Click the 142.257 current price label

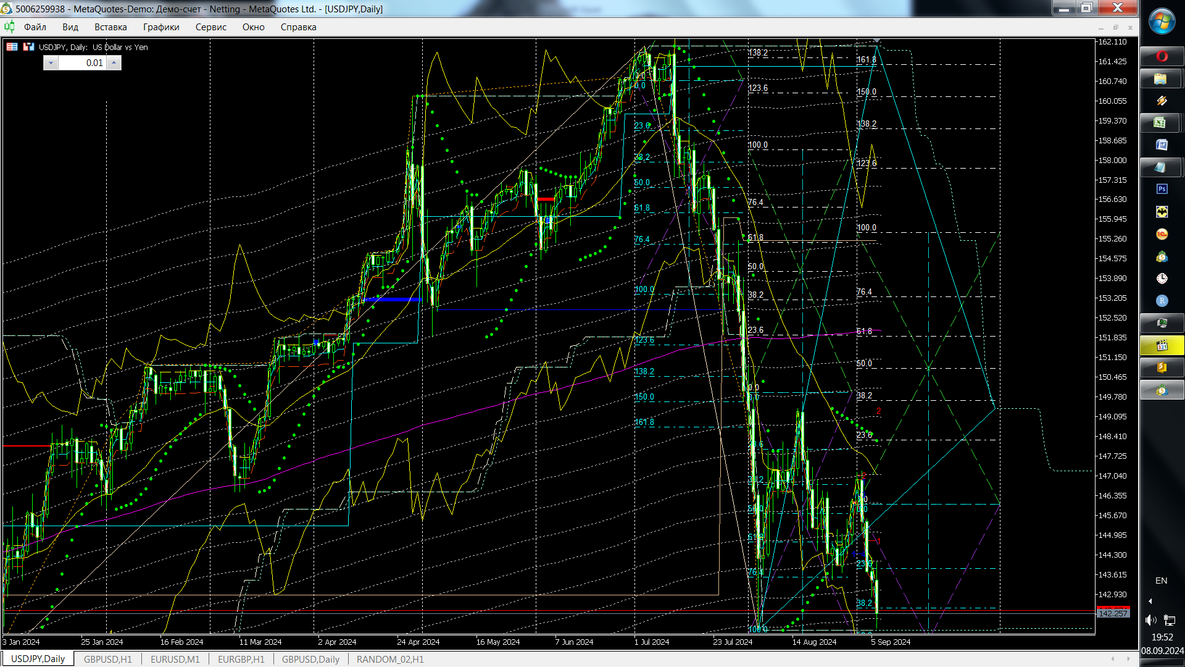coord(1113,613)
